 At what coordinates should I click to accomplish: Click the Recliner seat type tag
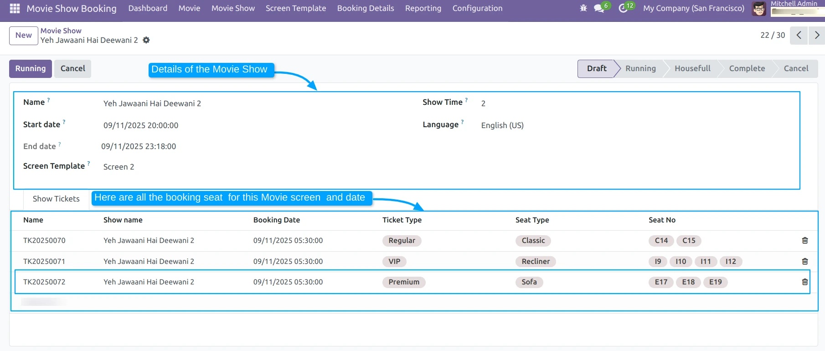tap(536, 262)
